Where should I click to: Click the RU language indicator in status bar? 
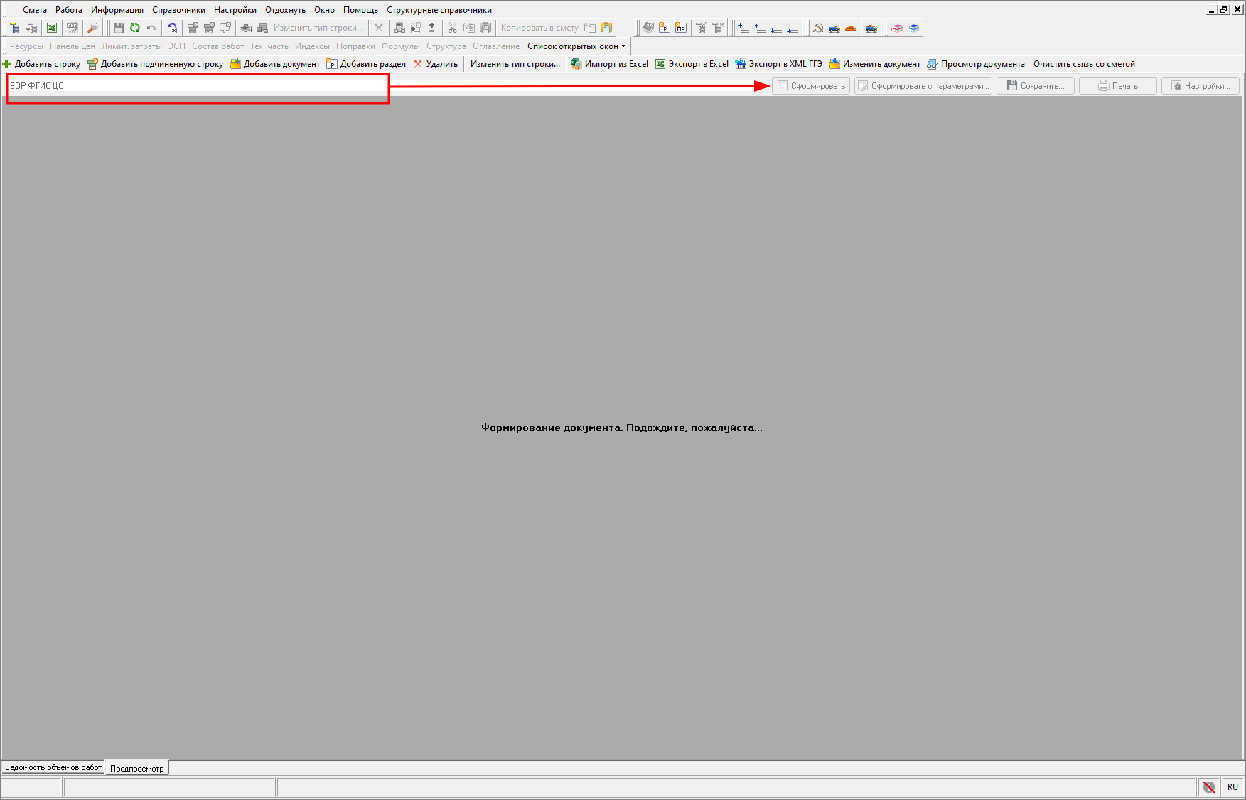[1232, 787]
